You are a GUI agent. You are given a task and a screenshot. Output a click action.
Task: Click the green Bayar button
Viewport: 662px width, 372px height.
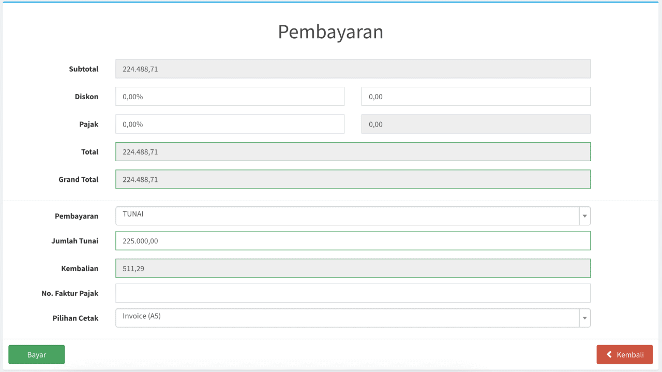(37, 354)
